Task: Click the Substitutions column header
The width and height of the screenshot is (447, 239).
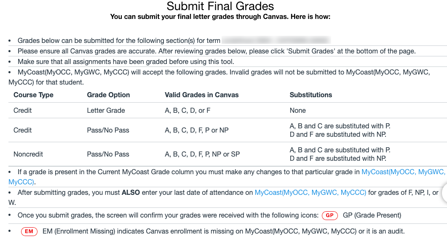Action: 310,95
